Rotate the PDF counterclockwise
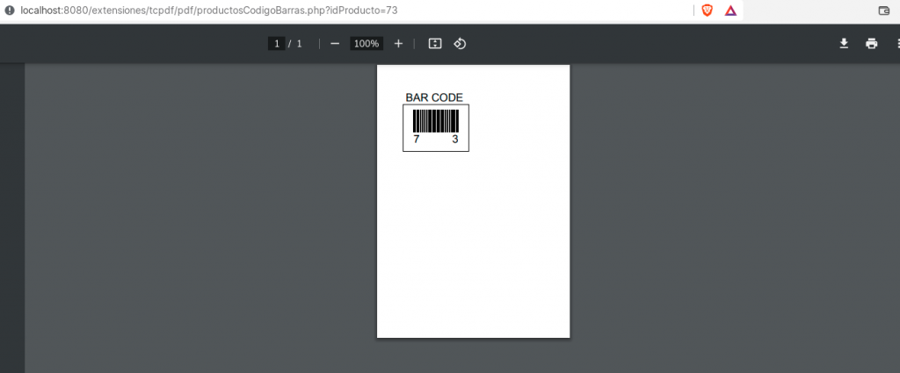 [x=459, y=44]
